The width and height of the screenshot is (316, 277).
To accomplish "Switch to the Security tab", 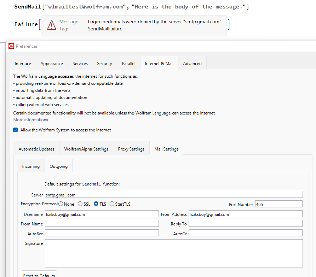I will click(x=104, y=64).
